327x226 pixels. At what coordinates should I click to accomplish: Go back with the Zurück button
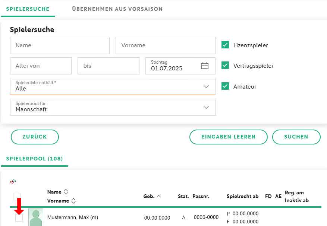(35, 137)
